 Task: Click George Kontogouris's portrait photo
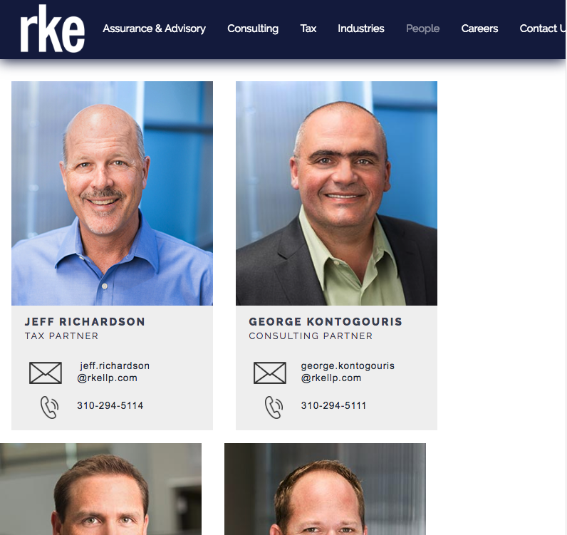click(336, 194)
